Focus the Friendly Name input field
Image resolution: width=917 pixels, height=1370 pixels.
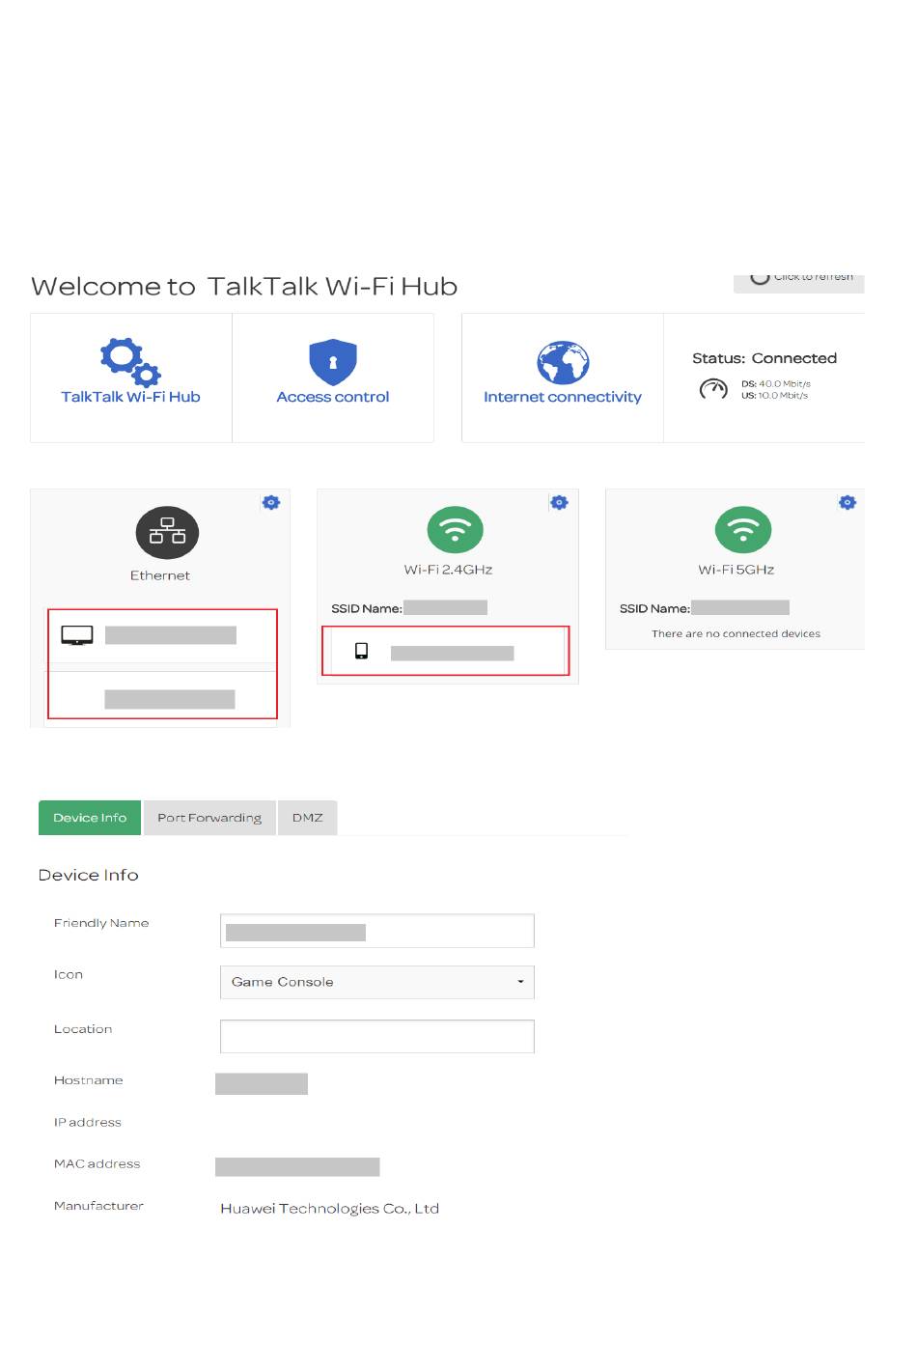coord(377,931)
